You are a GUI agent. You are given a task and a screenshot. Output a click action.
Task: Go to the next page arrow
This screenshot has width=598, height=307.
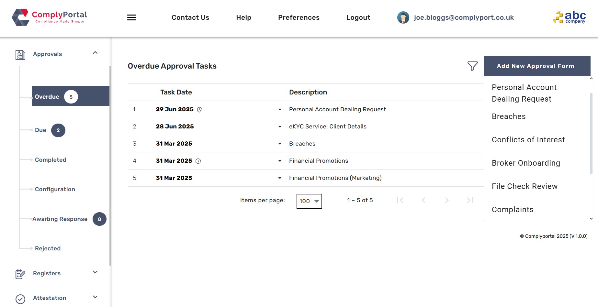tap(446, 200)
